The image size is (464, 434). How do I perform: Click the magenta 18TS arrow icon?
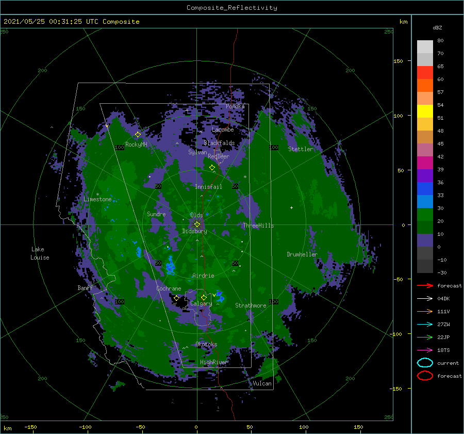point(425,350)
